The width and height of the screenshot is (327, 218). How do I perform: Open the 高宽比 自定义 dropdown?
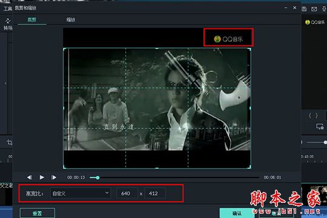(81, 193)
